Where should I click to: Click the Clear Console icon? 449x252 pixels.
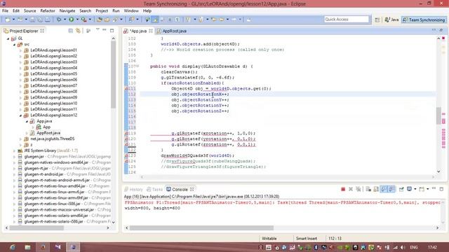[x=368, y=189]
